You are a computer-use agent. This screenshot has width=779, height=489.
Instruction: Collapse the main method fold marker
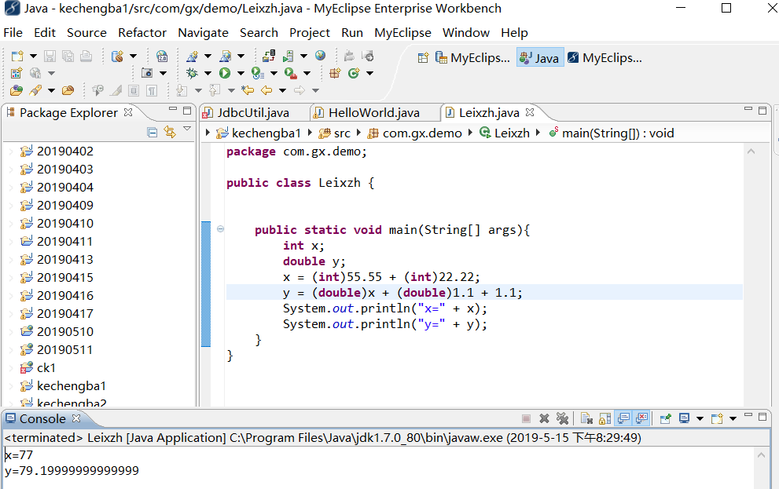tap(220, 228)
